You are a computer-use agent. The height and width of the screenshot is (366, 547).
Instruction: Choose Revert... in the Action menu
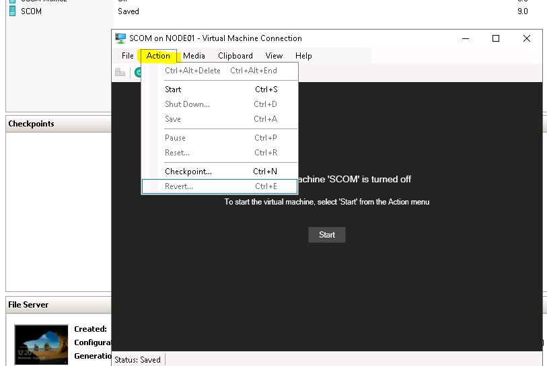tap(220, 186)
